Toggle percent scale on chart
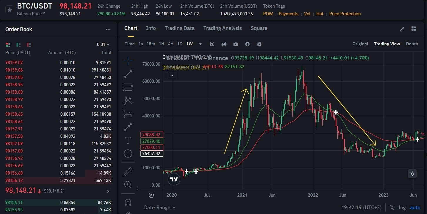 coord(392,208)
